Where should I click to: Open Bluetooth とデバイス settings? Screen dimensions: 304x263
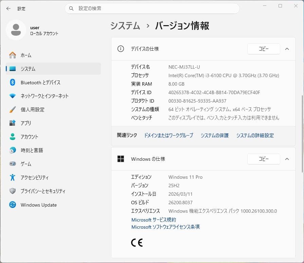click(53, 83)
